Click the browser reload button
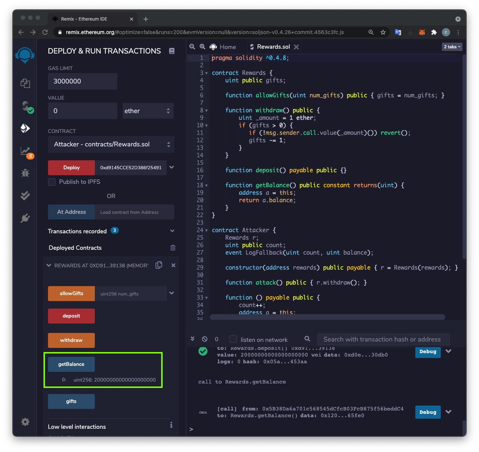Screen dimensions: 479x452 45,32
